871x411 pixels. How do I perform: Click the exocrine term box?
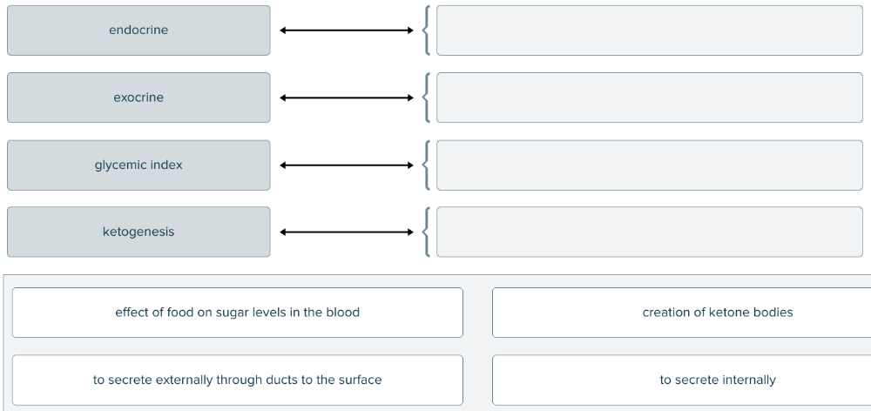[x=138, y=98]
